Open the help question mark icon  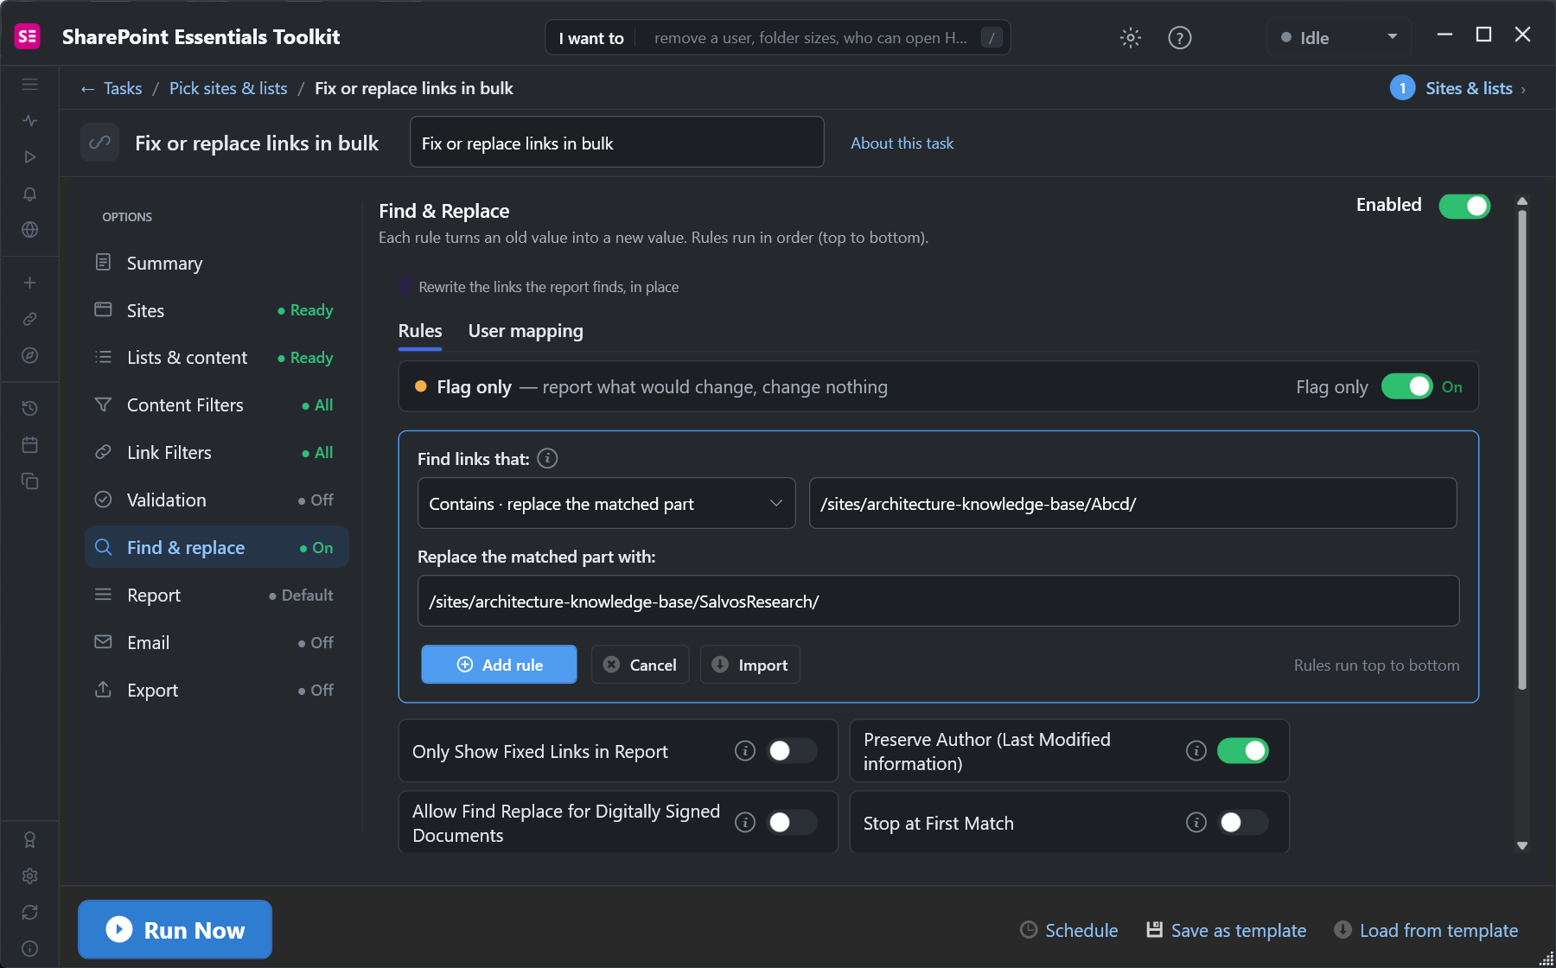click(1180, 37)
